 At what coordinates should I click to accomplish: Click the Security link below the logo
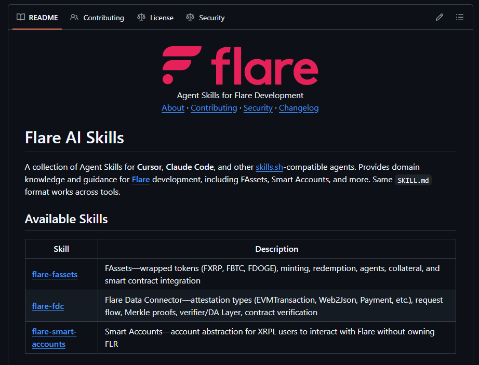pos(258,107)
